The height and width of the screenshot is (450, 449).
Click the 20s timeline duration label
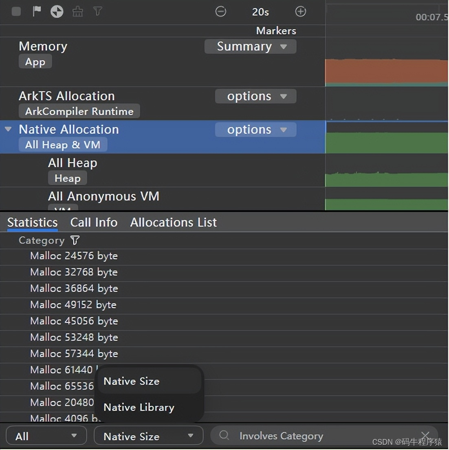click(260, 12)
